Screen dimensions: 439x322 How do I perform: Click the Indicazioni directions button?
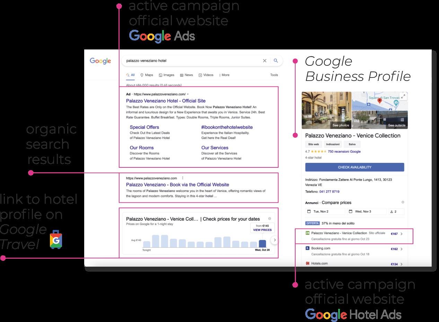pos(333,144)
